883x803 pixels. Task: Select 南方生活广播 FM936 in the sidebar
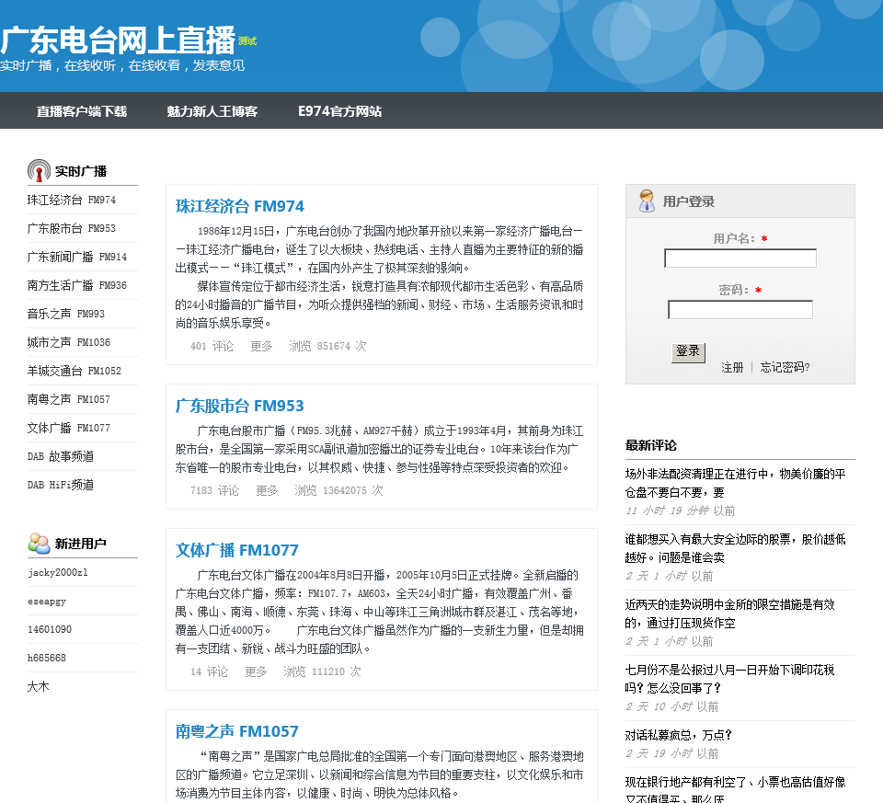pos(77,285)
